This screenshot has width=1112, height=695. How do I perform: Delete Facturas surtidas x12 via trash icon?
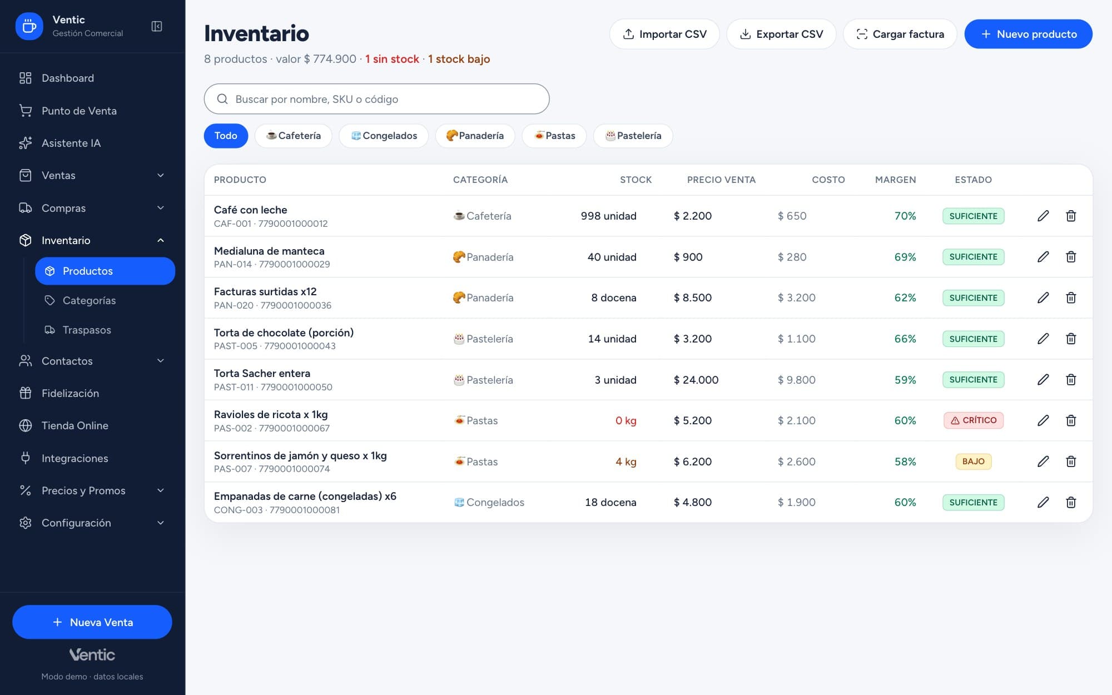coord(1071,297)
